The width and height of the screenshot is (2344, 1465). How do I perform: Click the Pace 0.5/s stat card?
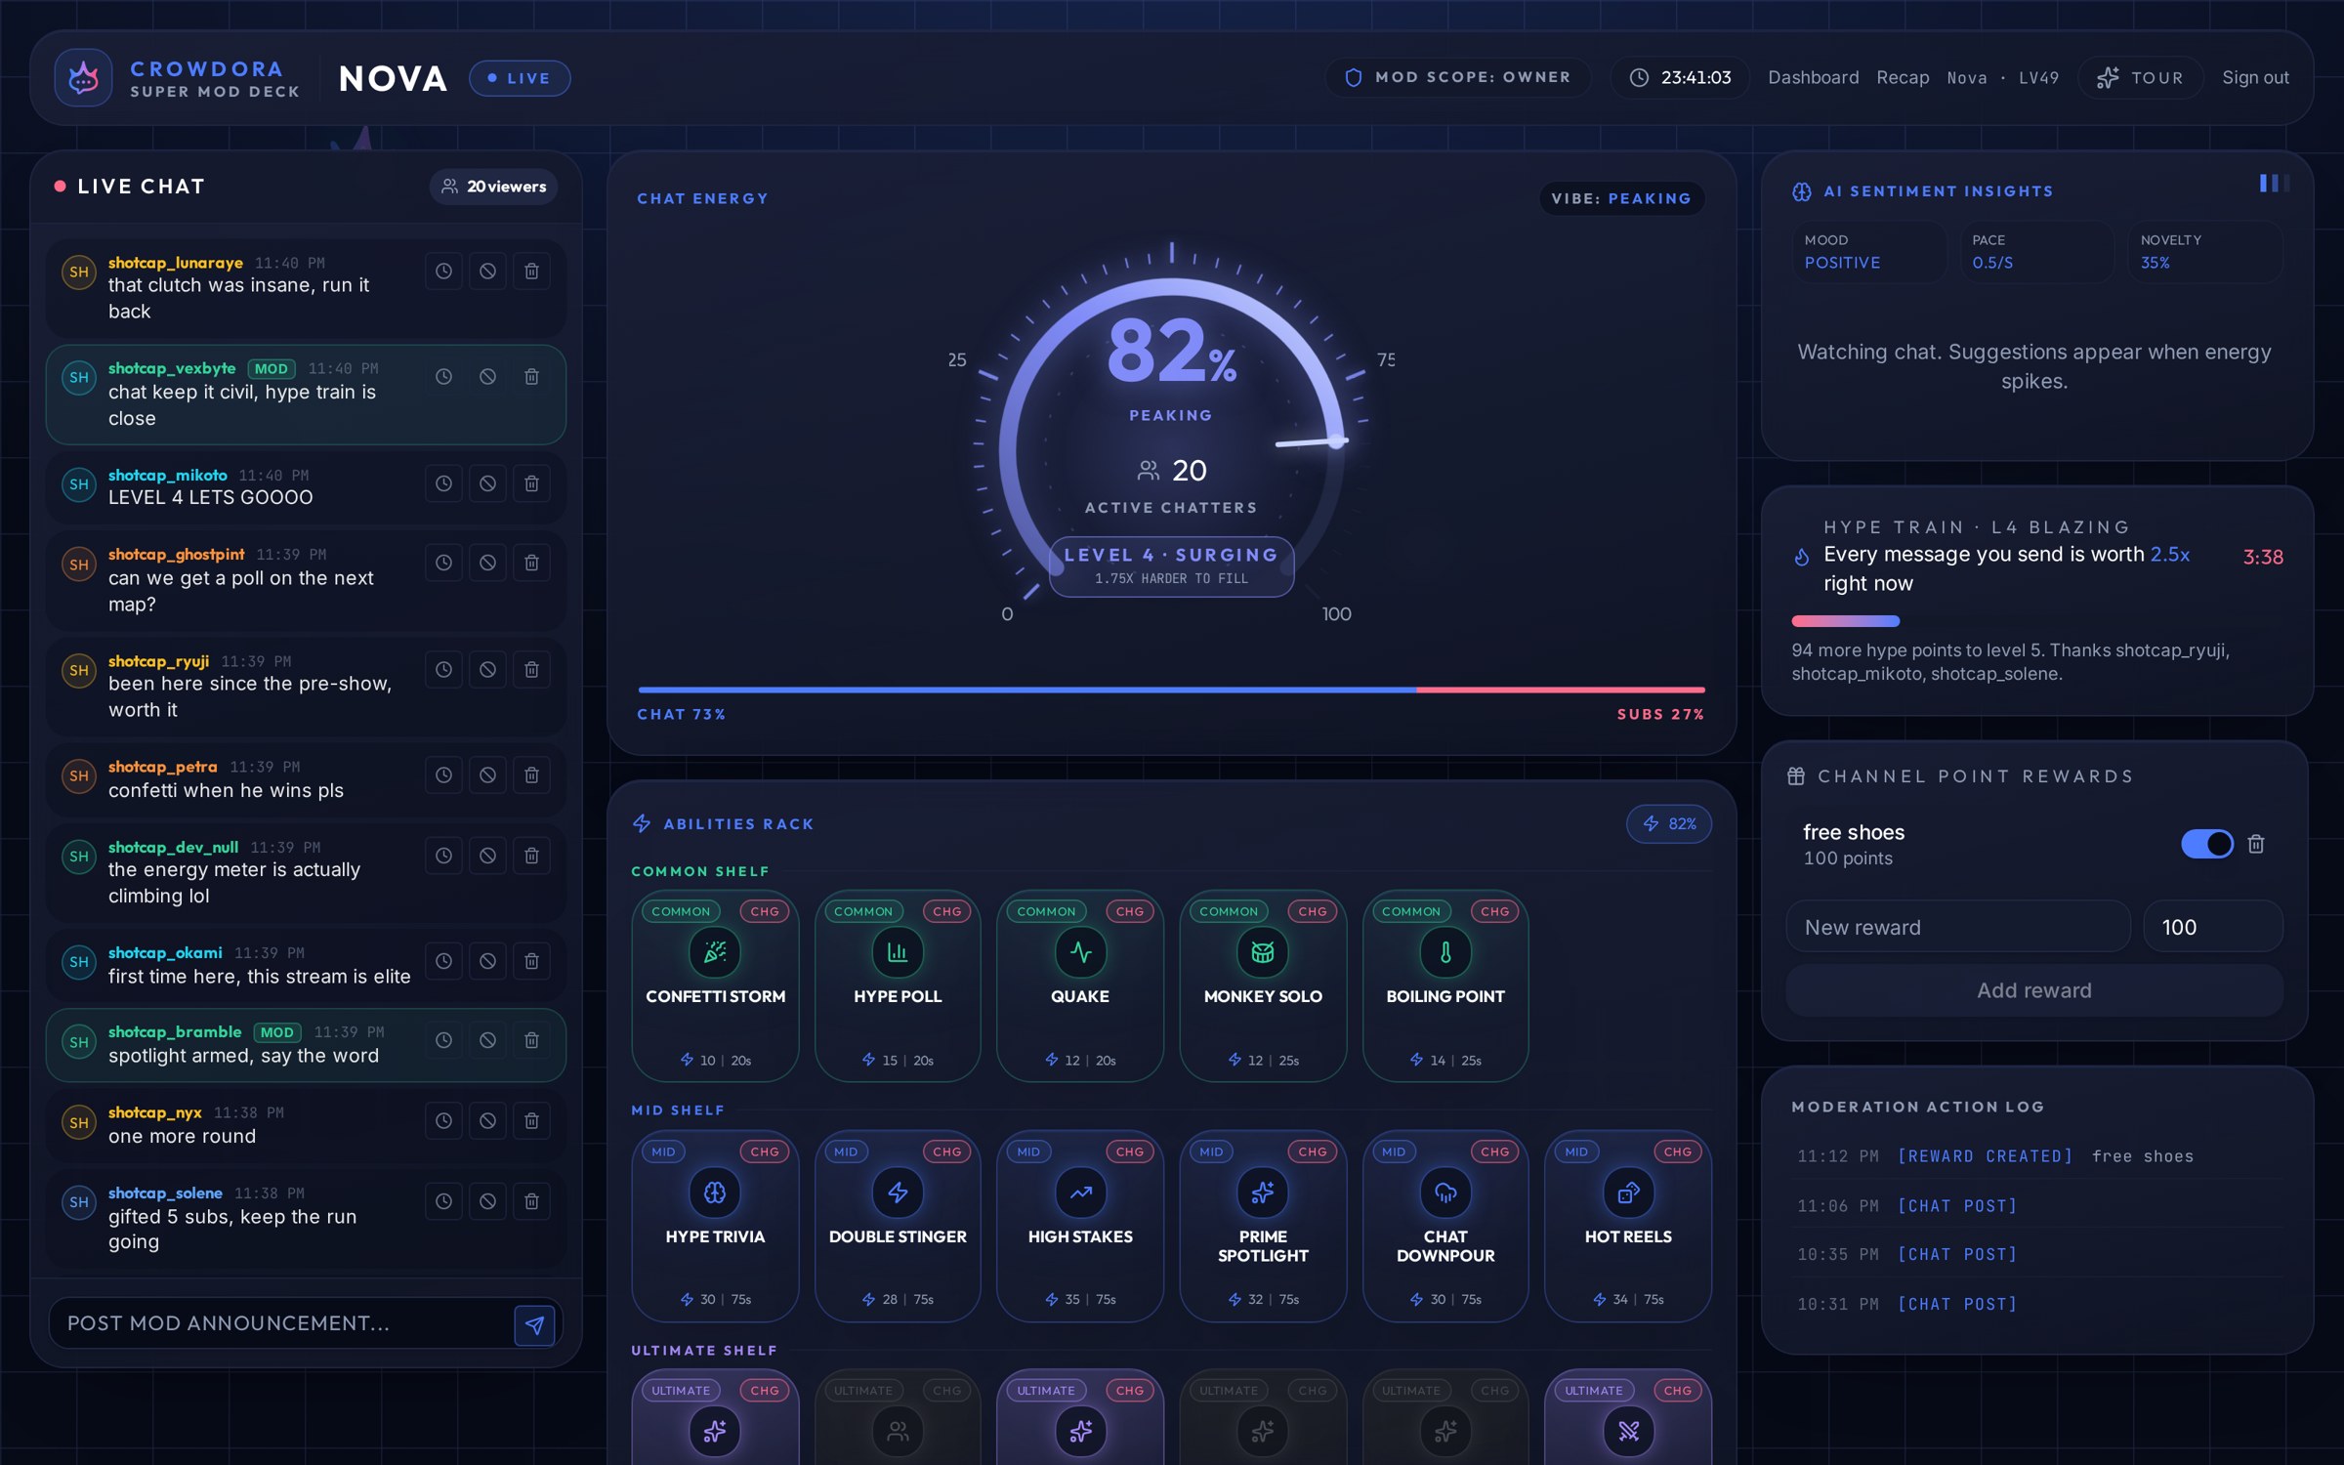(x=2037, y=252)
